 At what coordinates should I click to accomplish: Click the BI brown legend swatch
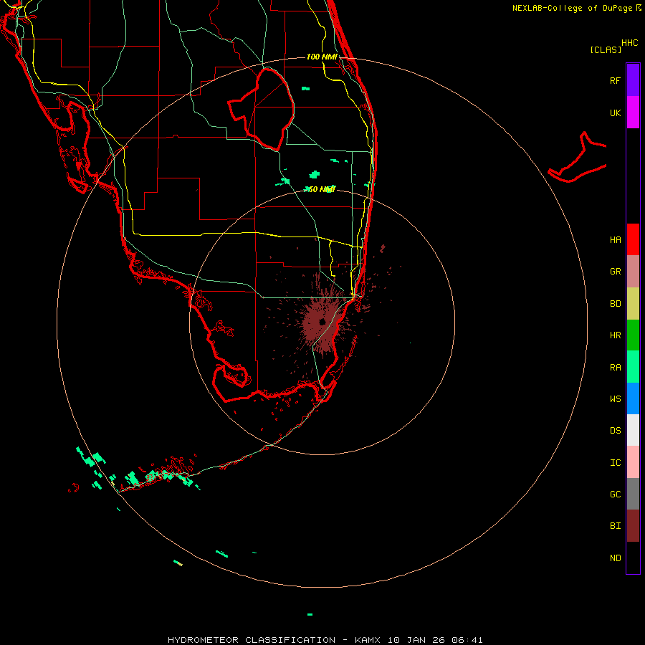tap(633, 526)
